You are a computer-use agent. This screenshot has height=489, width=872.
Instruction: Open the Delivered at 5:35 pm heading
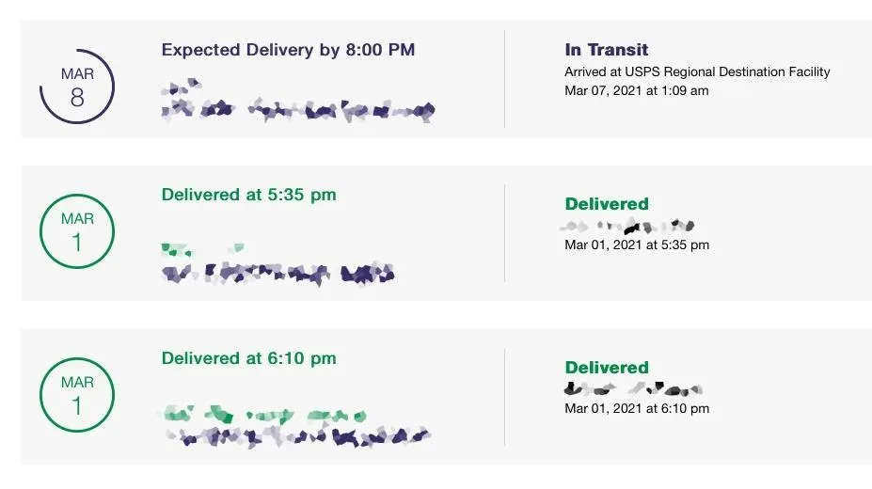248,195
